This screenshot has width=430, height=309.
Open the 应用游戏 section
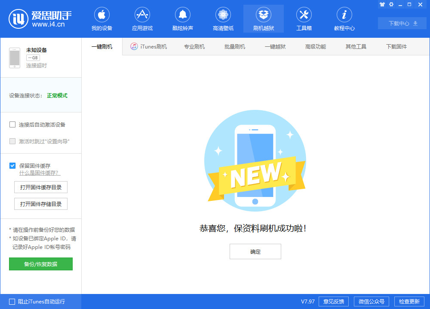click(142, 18)
